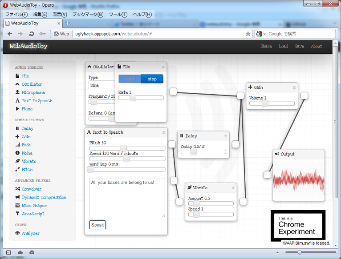Open the 表示(V) menu

point(60,14)
